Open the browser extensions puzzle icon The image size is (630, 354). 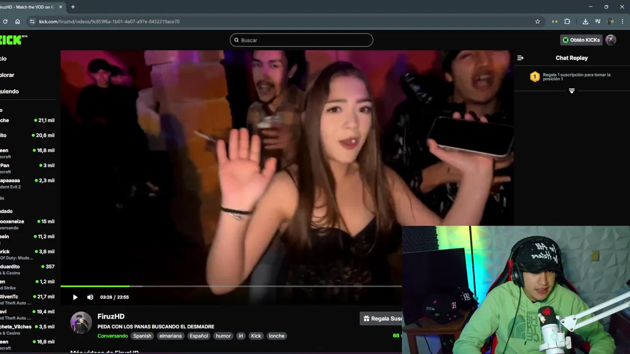click(567, 22)
